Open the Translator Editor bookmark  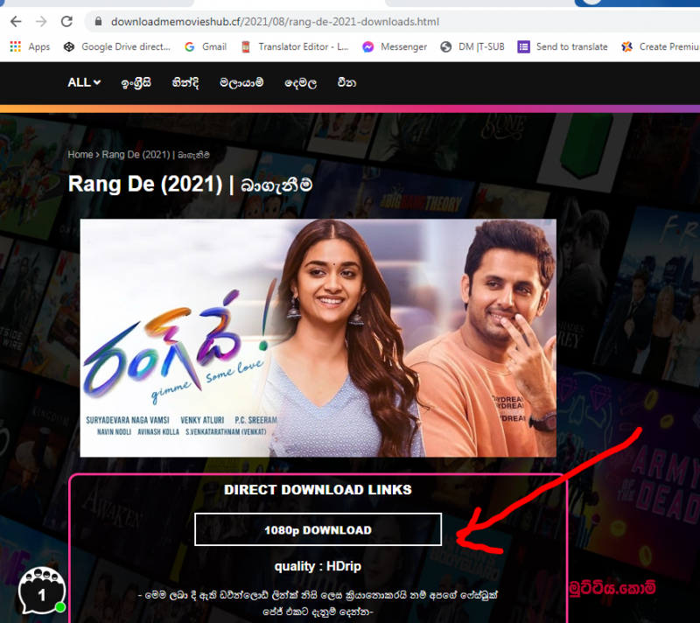[x=295, y=46]
